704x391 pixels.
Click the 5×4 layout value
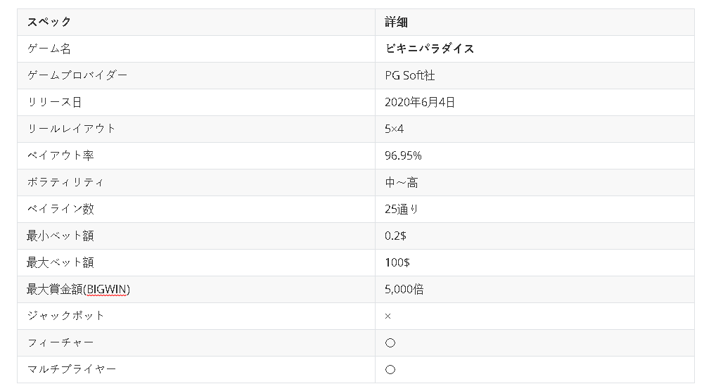(x=396, y=129)
